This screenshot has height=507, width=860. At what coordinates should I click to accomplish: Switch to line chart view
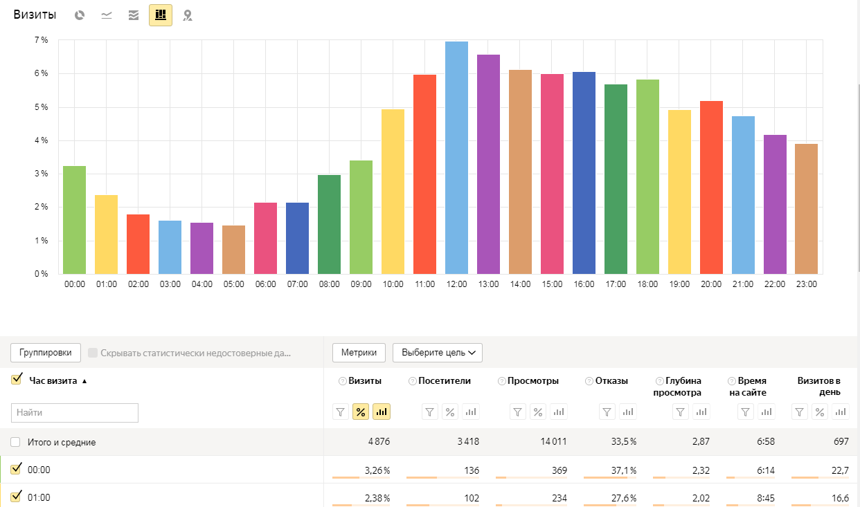tap(107, 15)
